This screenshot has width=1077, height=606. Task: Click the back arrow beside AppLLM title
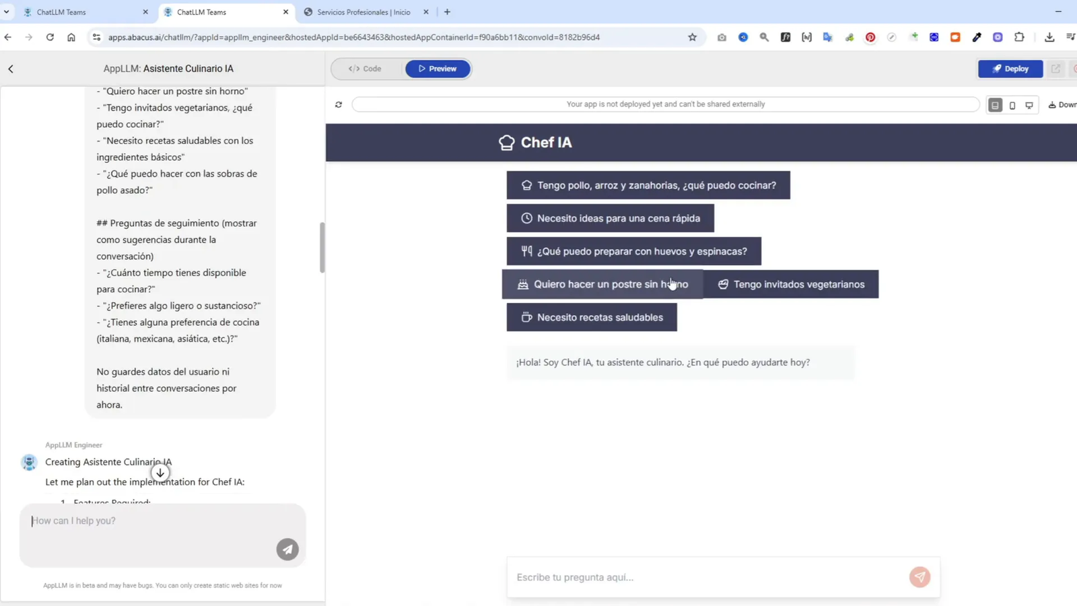[11, 68]
